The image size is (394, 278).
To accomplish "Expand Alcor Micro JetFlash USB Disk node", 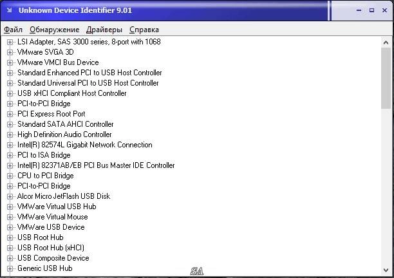I will pos(10,196).
